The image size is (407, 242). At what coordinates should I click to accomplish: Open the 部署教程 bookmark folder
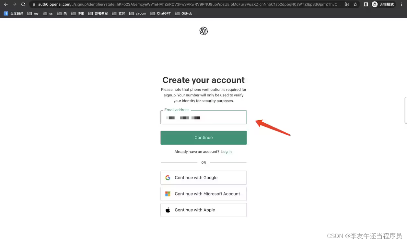point(98,13)
